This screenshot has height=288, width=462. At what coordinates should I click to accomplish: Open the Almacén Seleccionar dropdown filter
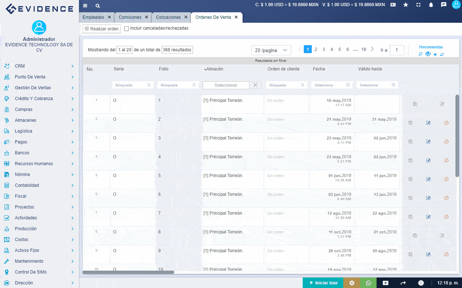pos(226,85)
